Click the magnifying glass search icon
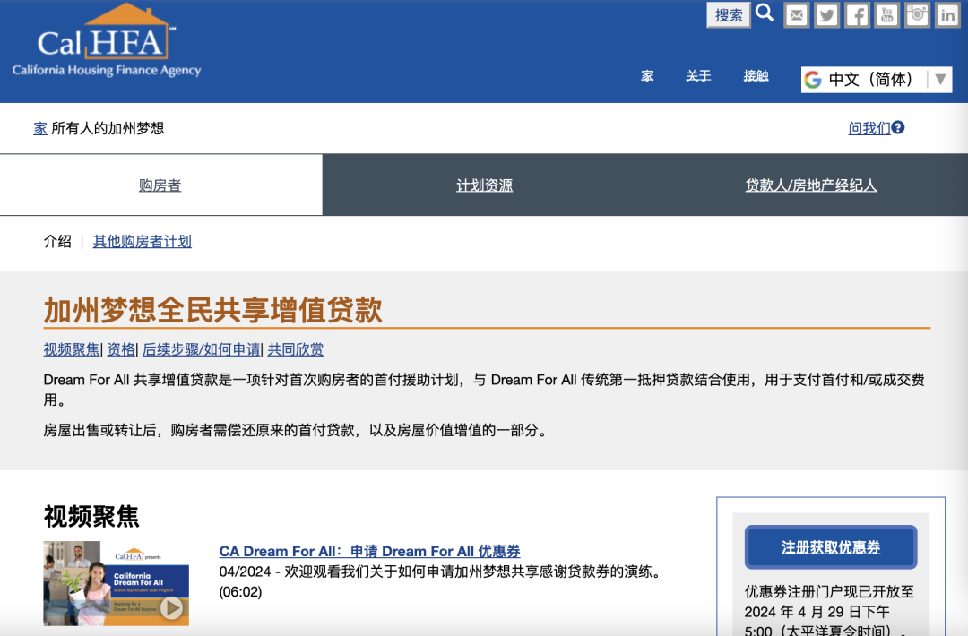 coord(764,13)
